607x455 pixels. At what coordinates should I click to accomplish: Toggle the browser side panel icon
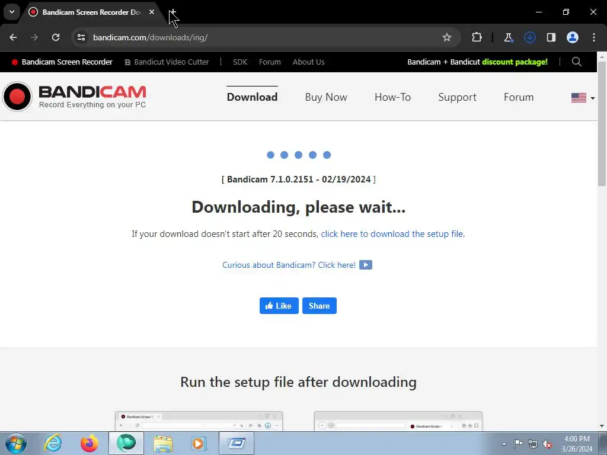point(551,37)
